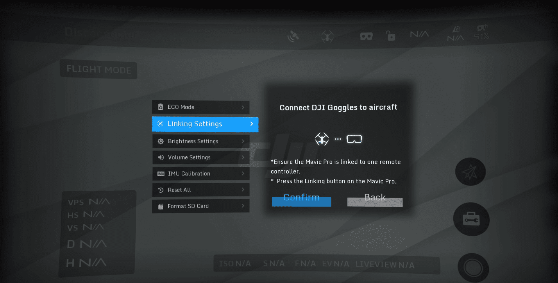The image size is (558, 283).
Task: Click the Format SD Card icon
Action: tap(161, 206)
